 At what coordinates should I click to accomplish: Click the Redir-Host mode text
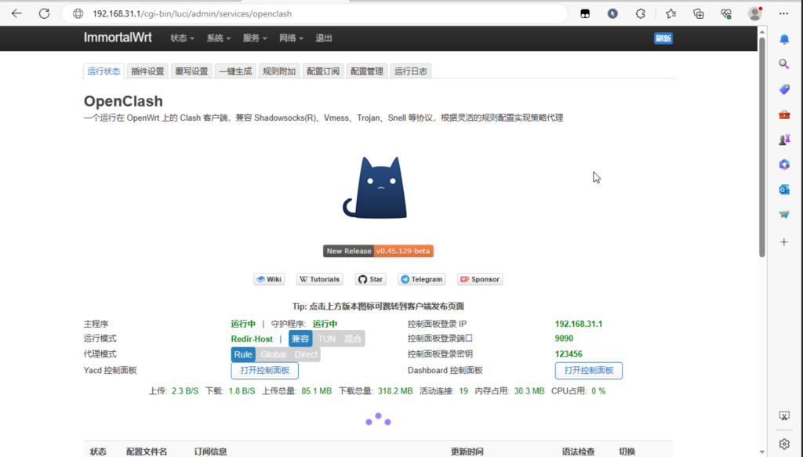tap(252, 339)
